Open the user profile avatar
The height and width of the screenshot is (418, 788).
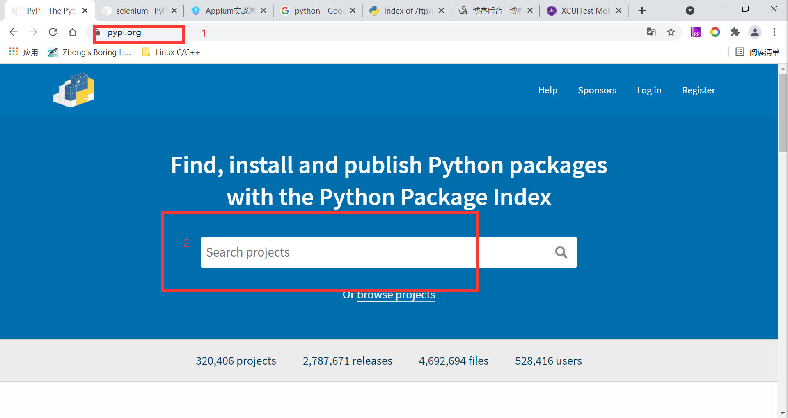pyautogui.click(x=755, y=32)
